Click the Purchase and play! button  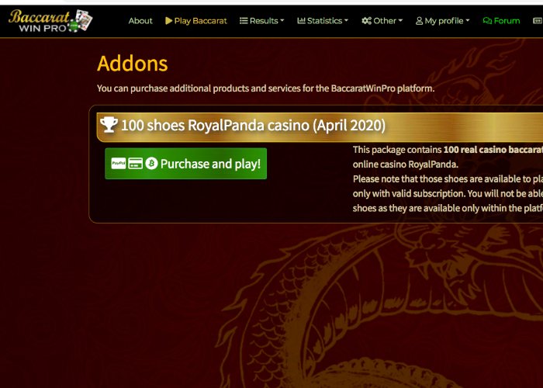coord(185,164)
